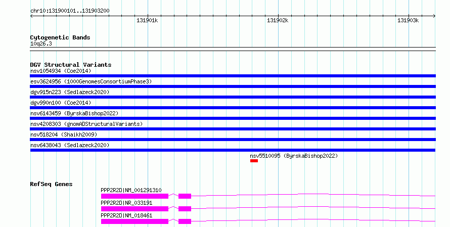Click the 131903k ruler label
Image resolution: width=450 pixels, height=227 pixels.
408,20
